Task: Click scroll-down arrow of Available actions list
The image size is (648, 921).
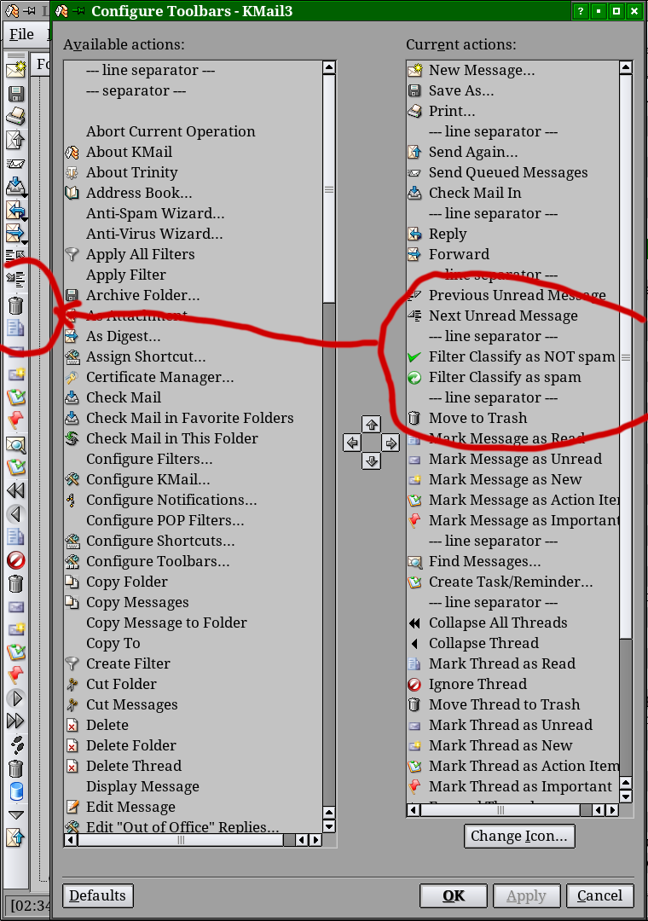Action: pyautogui.click(x=329, y=825)
